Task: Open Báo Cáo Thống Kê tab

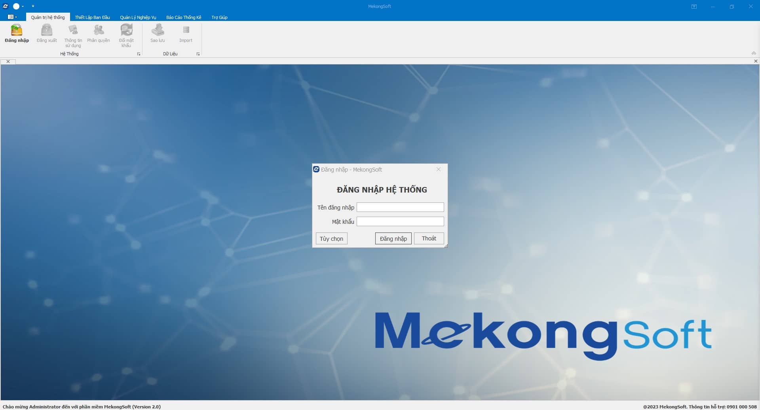Action: coord(184,17)
